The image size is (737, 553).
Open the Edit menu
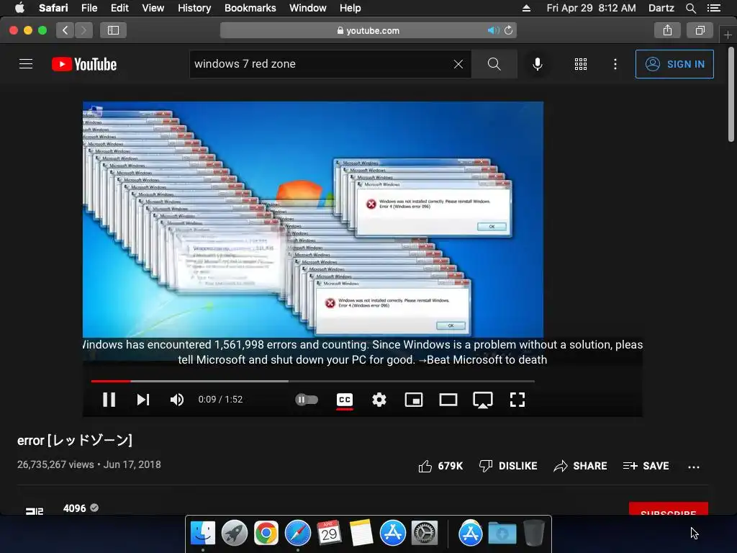(x=119, y=8)
